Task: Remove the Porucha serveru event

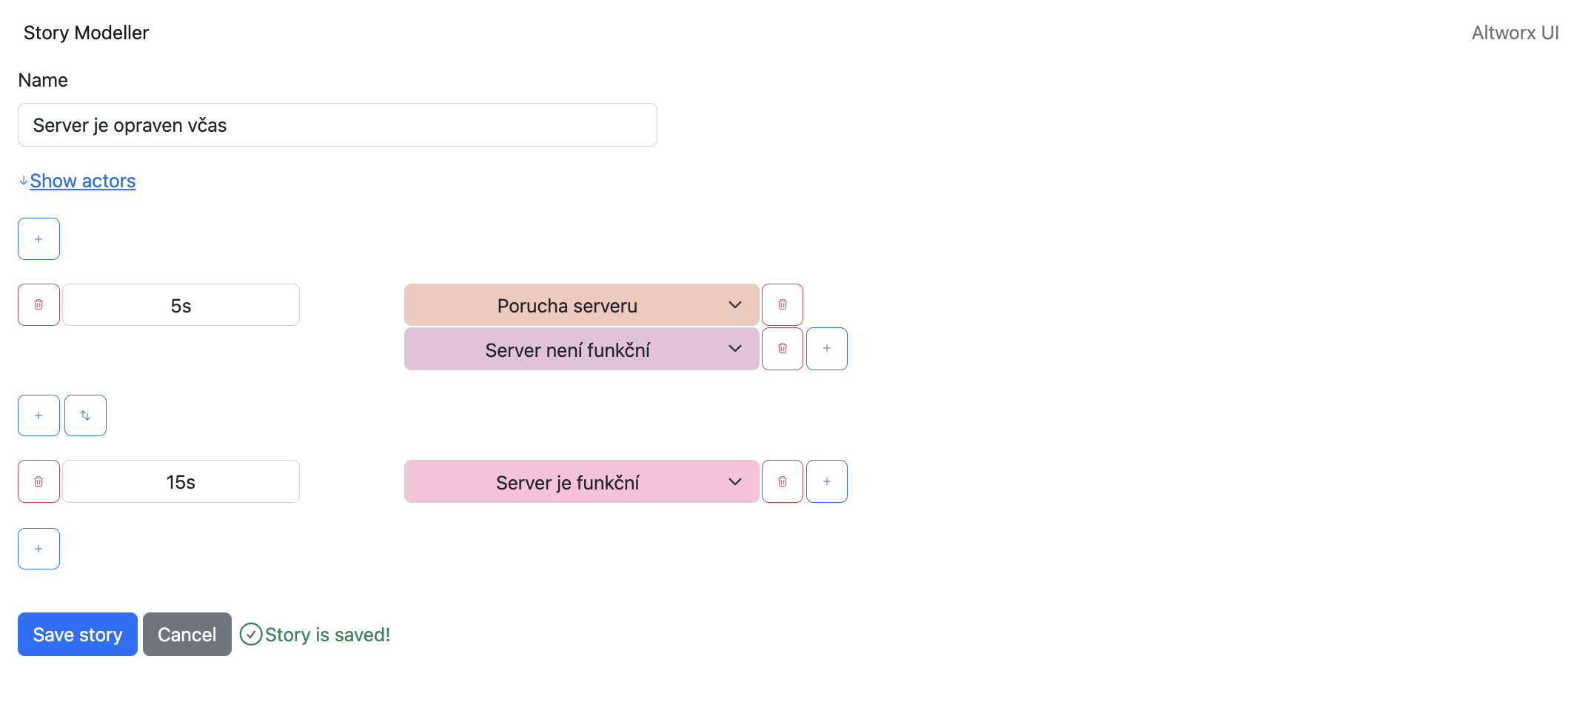Action: point(782,304)
